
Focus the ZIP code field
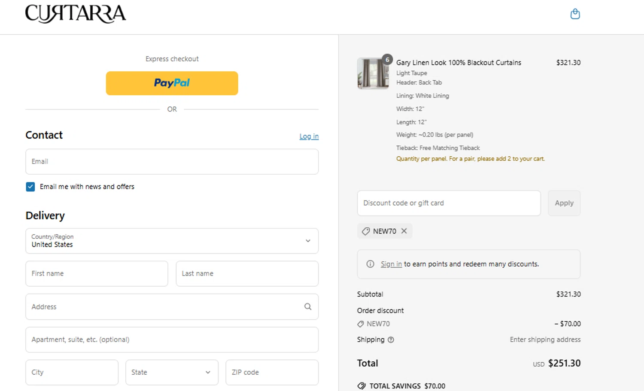(272, 372)
